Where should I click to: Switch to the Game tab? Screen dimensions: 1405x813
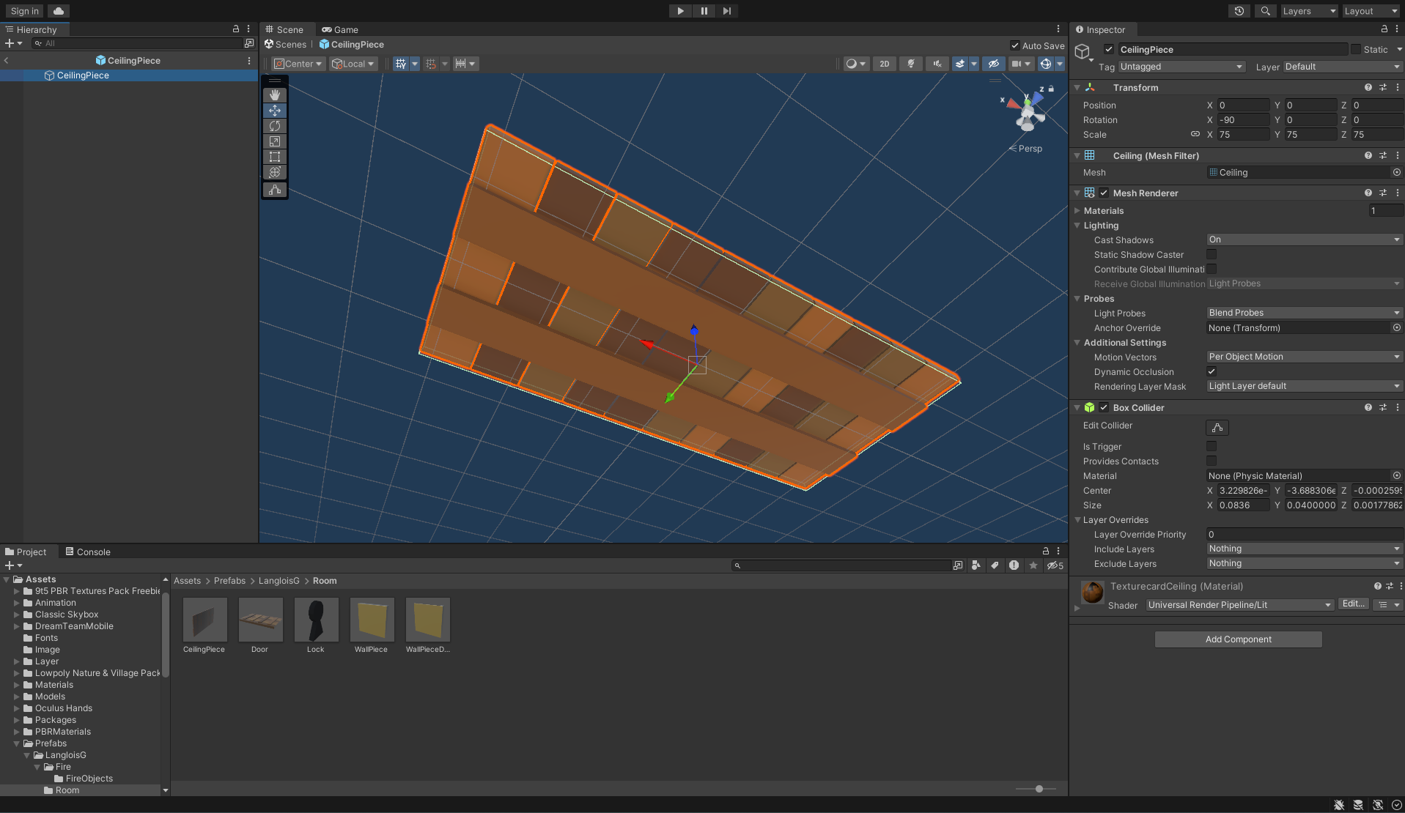[339, 29]
